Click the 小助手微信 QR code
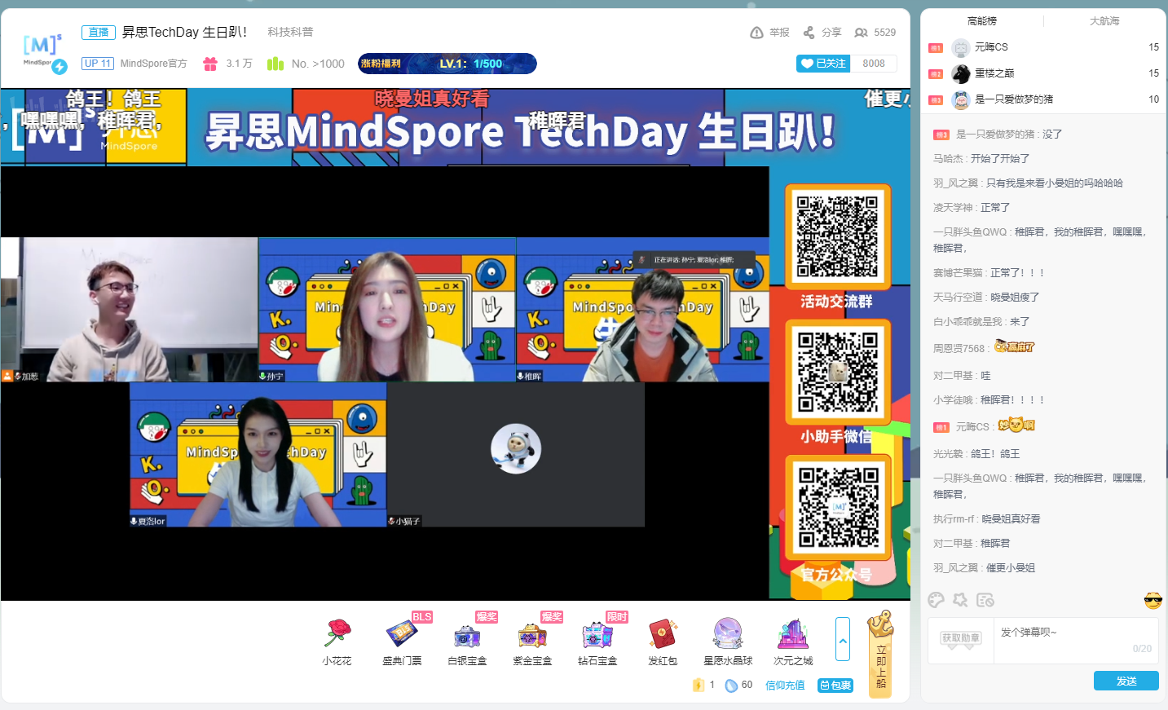This screenshot has height=710, width=1168. pyautogui.click(x=837, y=372)
